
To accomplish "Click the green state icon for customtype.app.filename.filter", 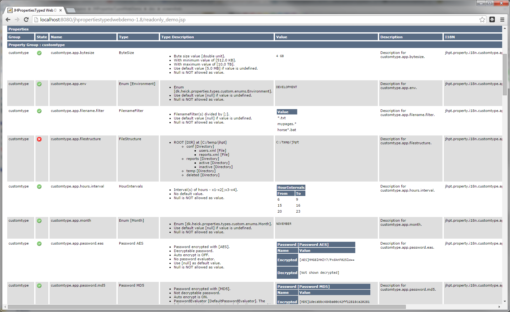I will tap(39, 111).
